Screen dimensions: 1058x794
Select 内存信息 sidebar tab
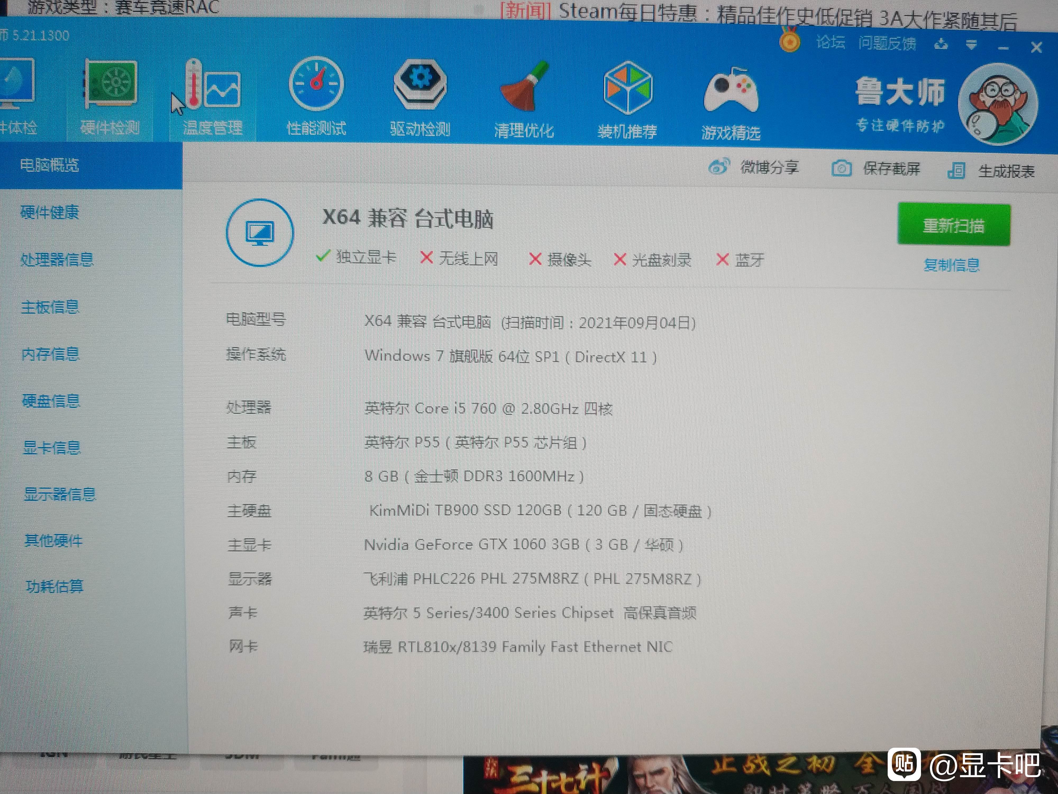(50, 354)
